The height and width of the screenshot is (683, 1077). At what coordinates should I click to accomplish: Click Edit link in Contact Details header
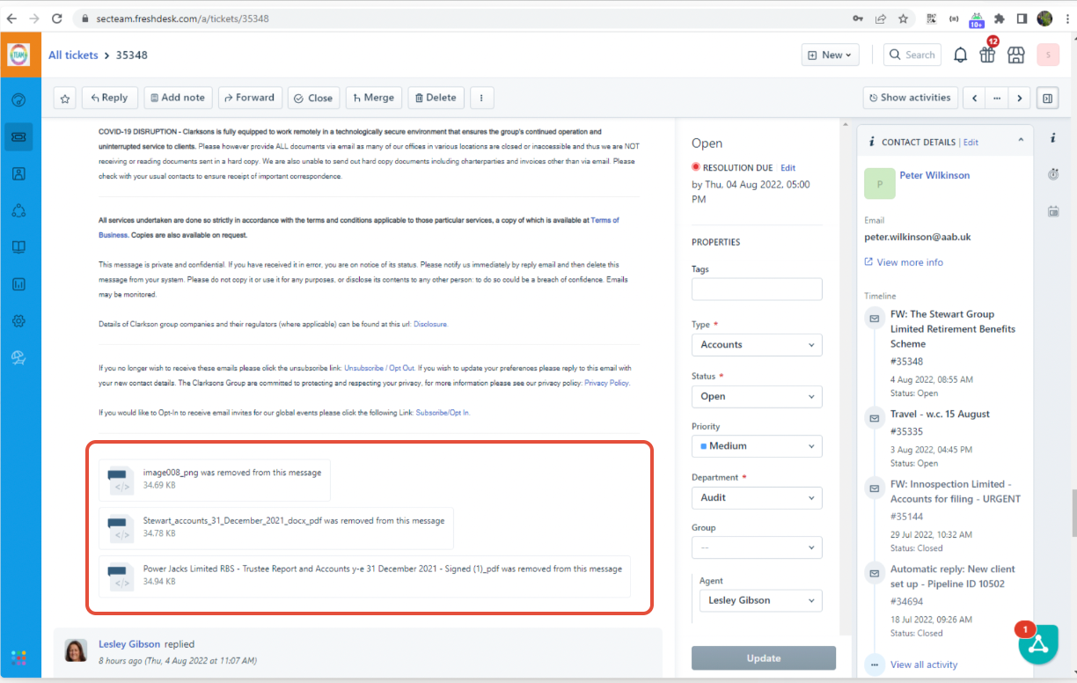(971, 142)
